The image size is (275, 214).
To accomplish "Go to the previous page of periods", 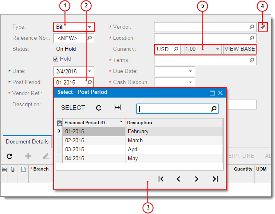I will point(179,179).
